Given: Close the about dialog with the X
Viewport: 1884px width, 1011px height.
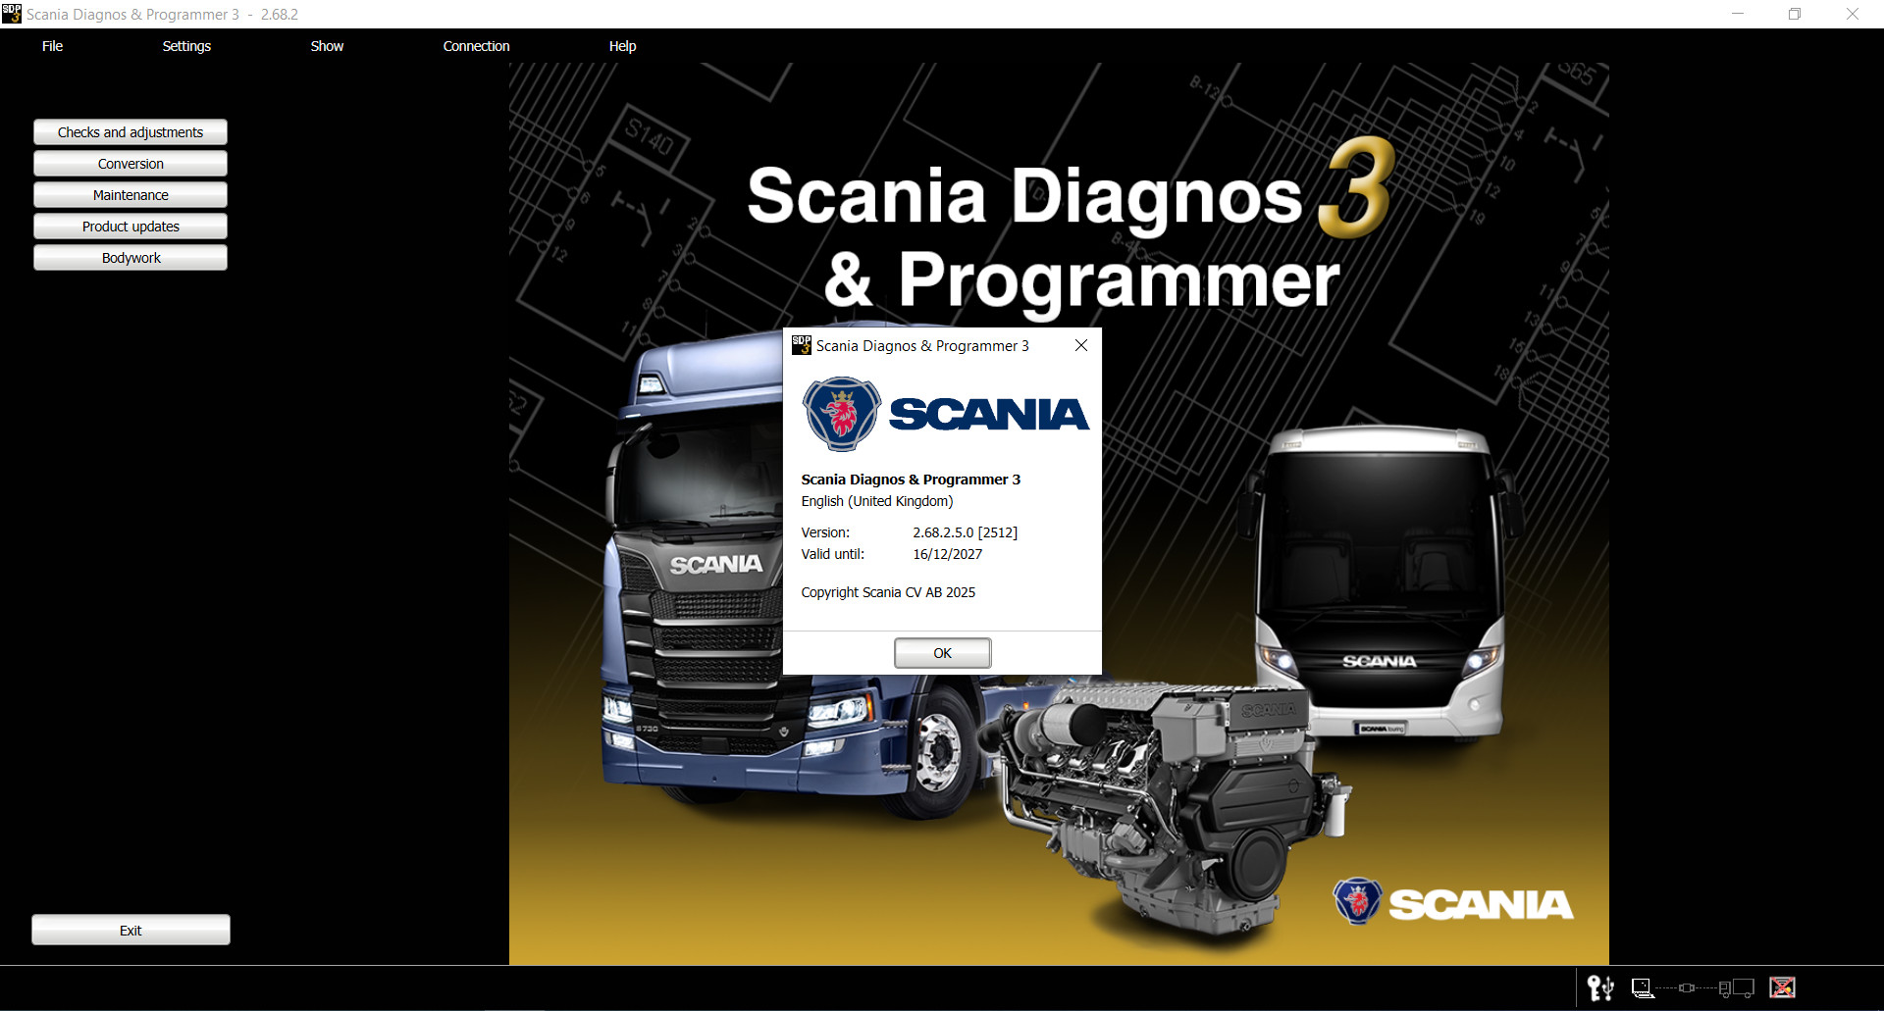Looking at the screenshot, I should pyautogui.click(x=1081, y=345).
